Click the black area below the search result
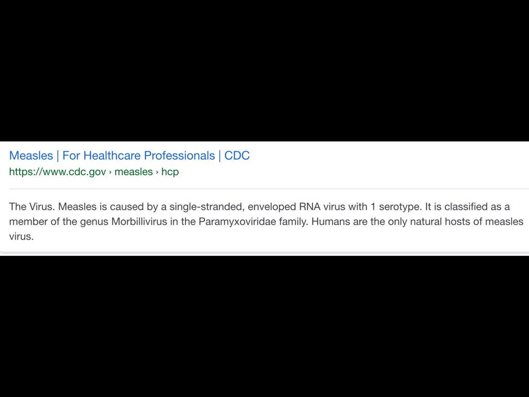The width and height of the screenshot is (529, 397). (264, 326)
